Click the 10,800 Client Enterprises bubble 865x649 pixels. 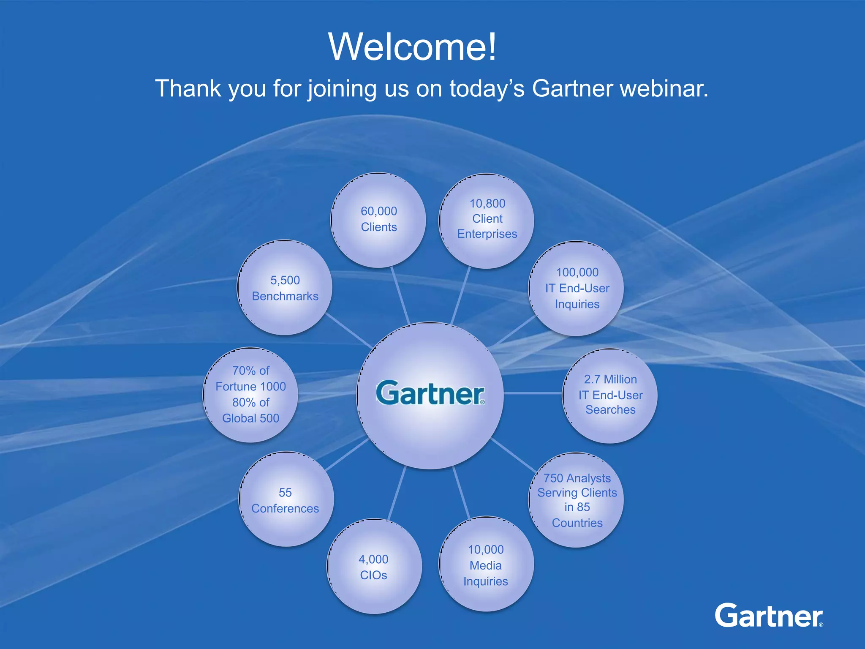click(x=487, y=221)
